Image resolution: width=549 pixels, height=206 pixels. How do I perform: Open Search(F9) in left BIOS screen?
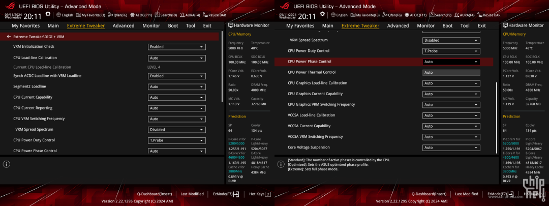point(166,15)
